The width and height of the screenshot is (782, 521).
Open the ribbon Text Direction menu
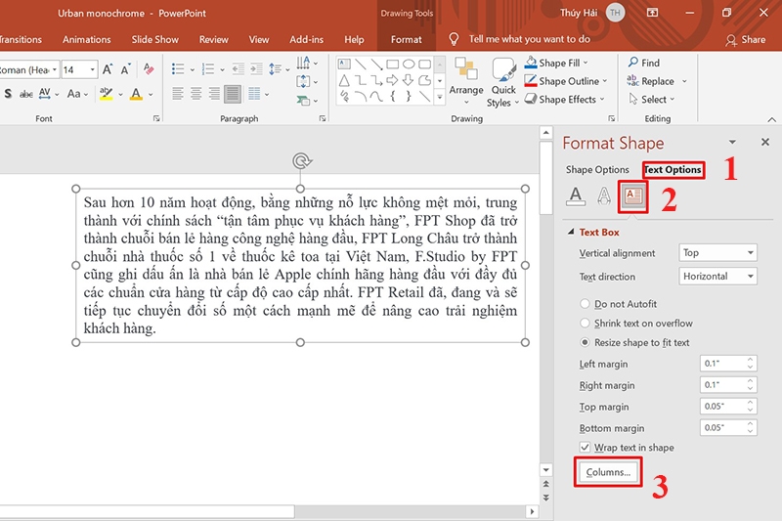coord(306,63)
